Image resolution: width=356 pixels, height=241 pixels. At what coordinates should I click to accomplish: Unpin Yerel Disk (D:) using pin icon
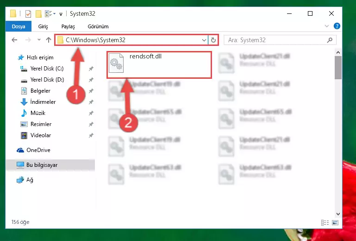coord(91,80)
